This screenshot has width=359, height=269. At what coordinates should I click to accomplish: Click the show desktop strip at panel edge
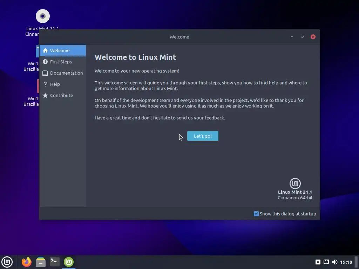(356, 262)
